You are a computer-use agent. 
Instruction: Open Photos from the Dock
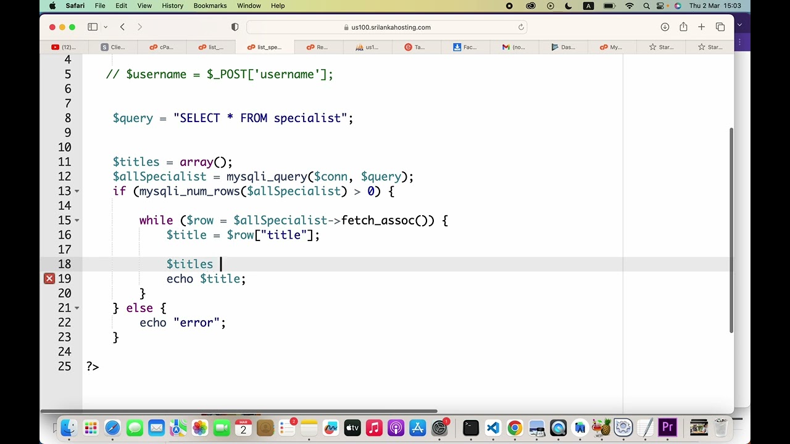pyautogui.click(x=200, y=427)
